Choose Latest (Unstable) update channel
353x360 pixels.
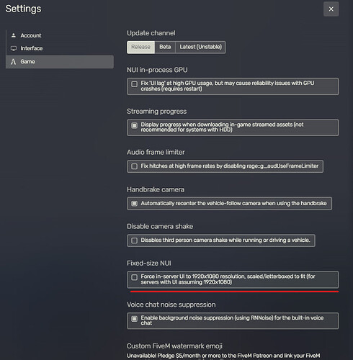(200, 47)
